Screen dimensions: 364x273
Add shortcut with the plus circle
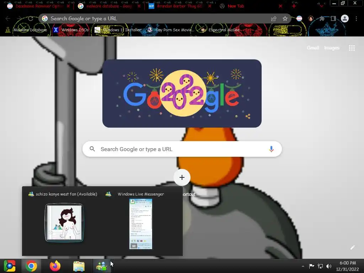point(182,178)
